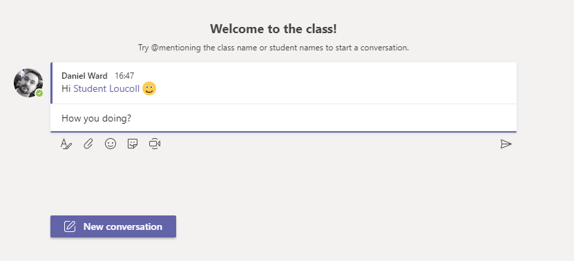
Task: Open the sticker picker icon
Action: (x=133, y=144)
